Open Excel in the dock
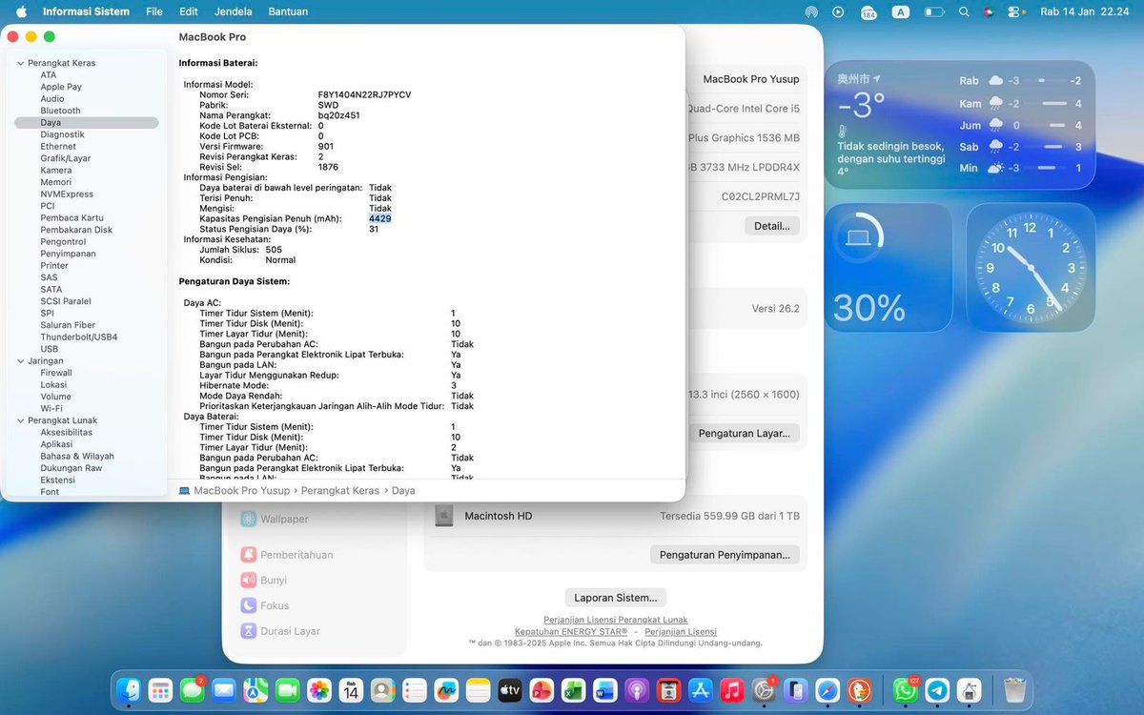 pos(573,690)
